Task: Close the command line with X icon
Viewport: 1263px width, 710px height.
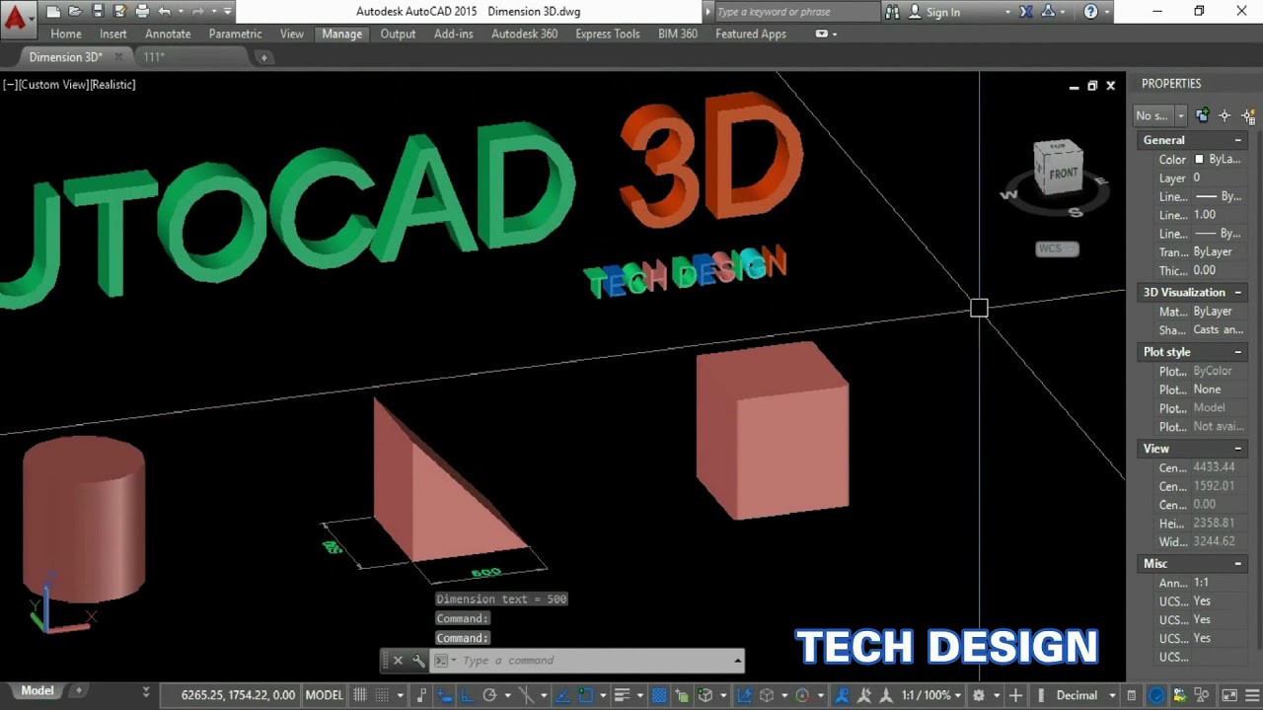Action: pos(398,661)
